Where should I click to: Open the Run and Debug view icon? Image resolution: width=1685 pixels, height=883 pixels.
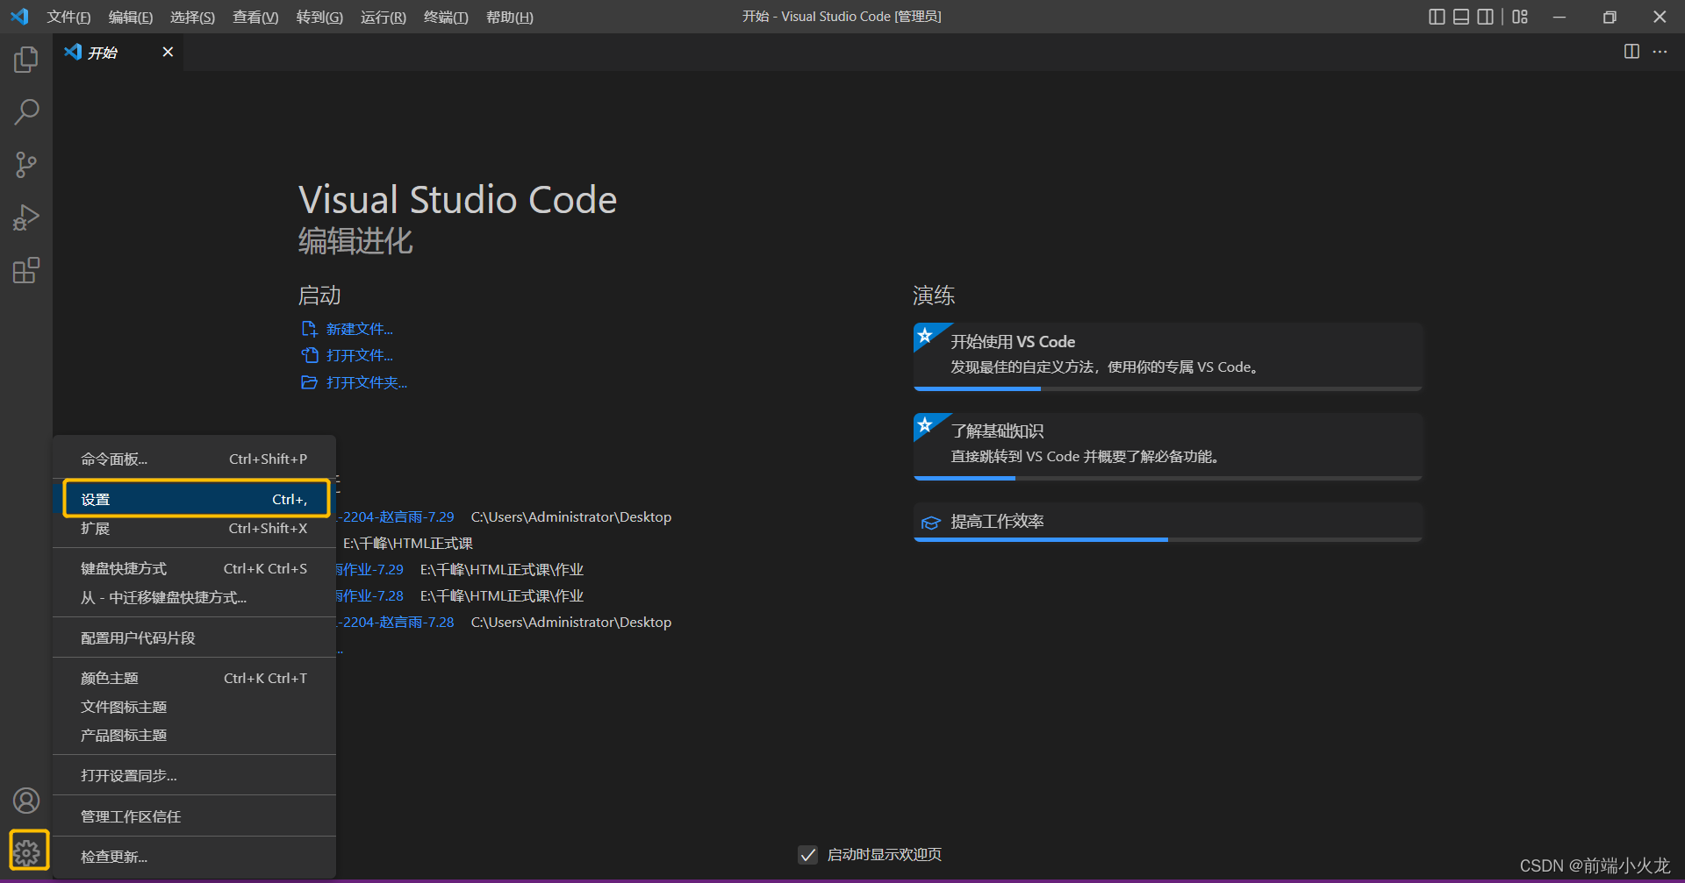[26, 217]
